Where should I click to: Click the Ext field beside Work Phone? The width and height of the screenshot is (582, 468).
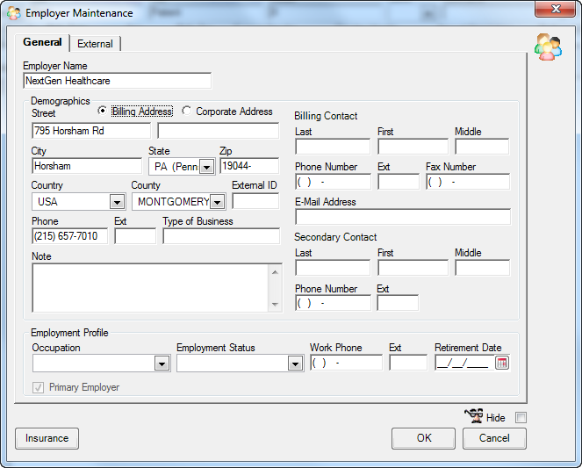click(408, 363)
